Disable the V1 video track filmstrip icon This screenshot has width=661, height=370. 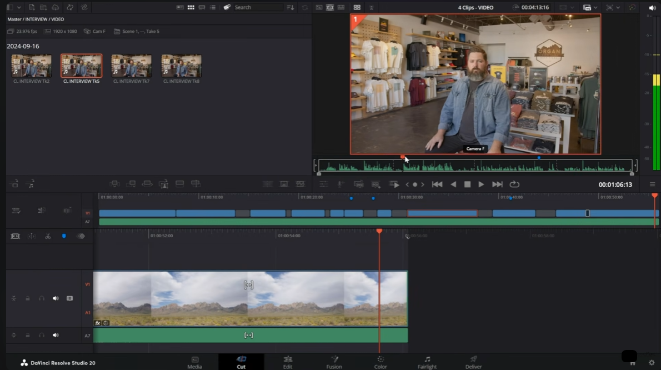[x=69, y=298]
